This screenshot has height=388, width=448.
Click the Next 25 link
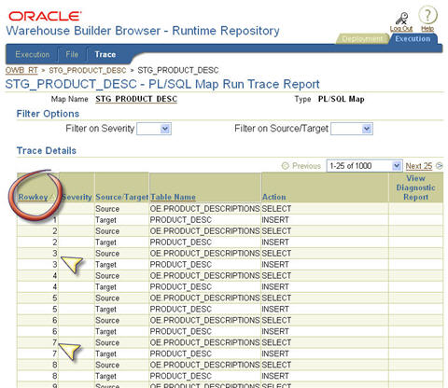tap(419, 166)
